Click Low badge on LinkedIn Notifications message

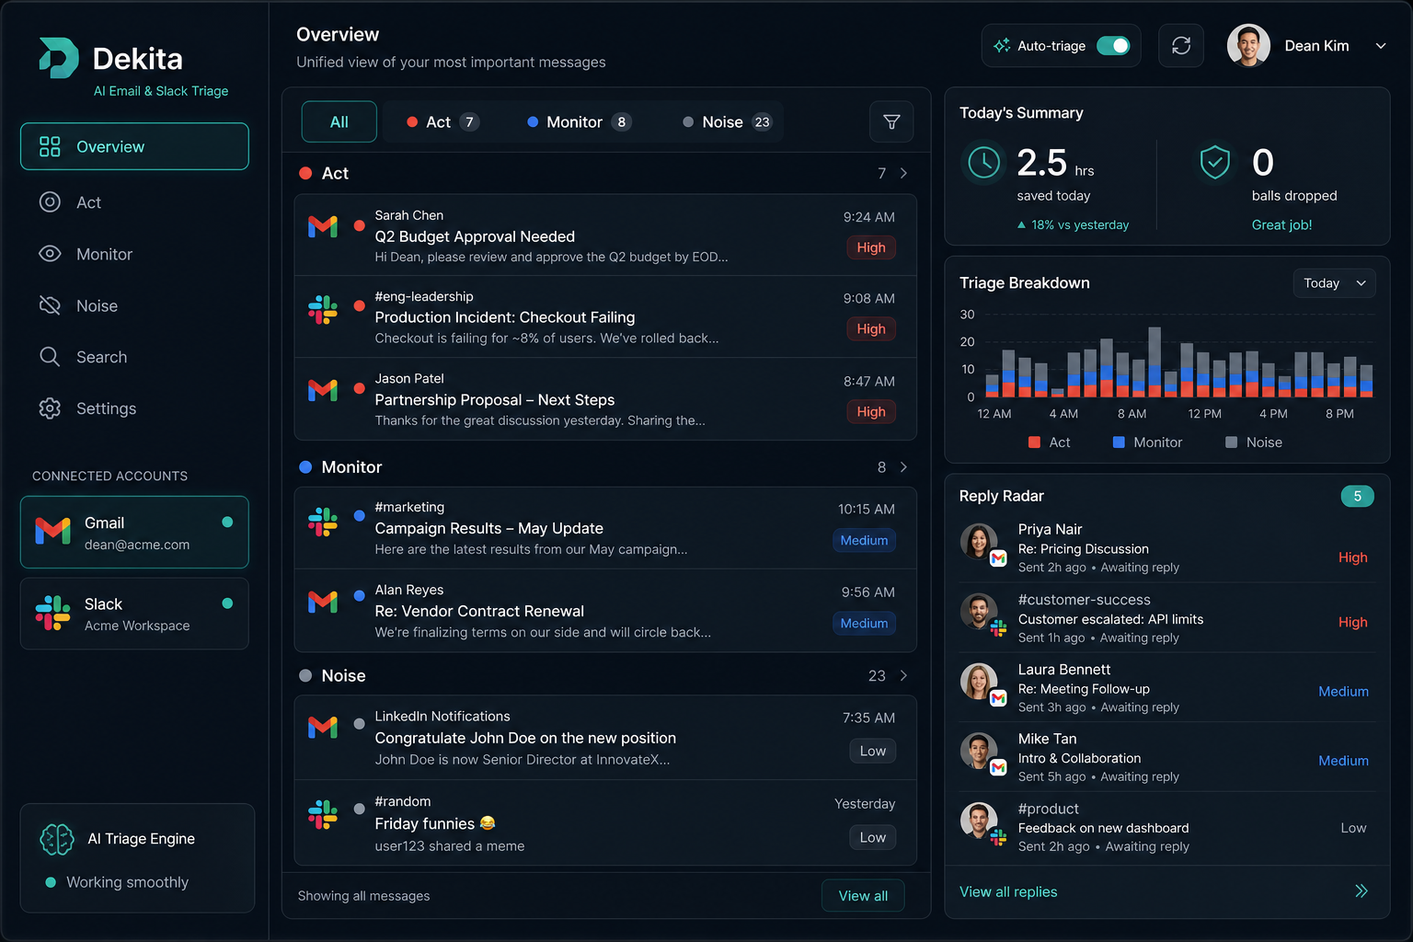873,751
